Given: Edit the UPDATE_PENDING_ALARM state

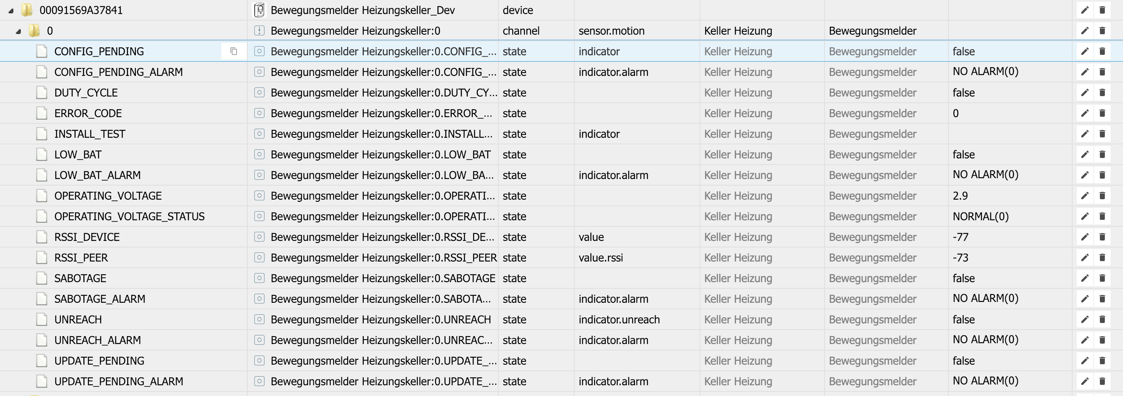Looking at the screenshot, I should point(1085,381).
